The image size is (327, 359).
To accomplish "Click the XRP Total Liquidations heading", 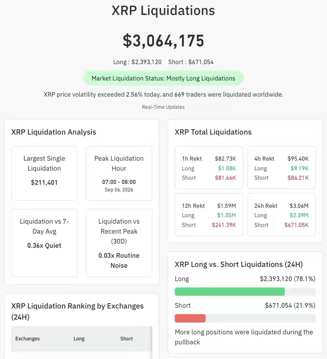I will pos(213,132).
